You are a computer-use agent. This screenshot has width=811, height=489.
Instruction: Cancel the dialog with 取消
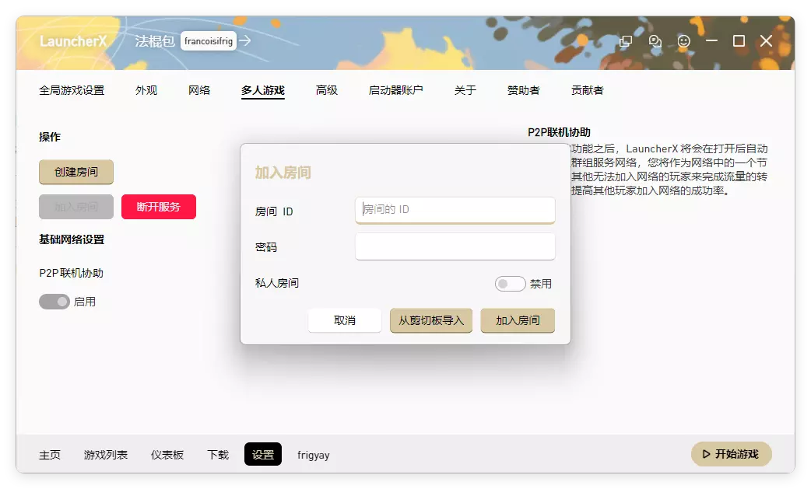tap(345, 320)
